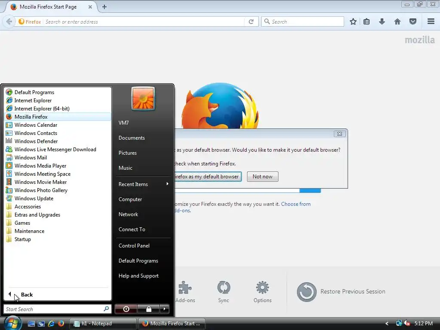Launch Internet Explorer from the list
440x330 pixels.
pos(58,101)
